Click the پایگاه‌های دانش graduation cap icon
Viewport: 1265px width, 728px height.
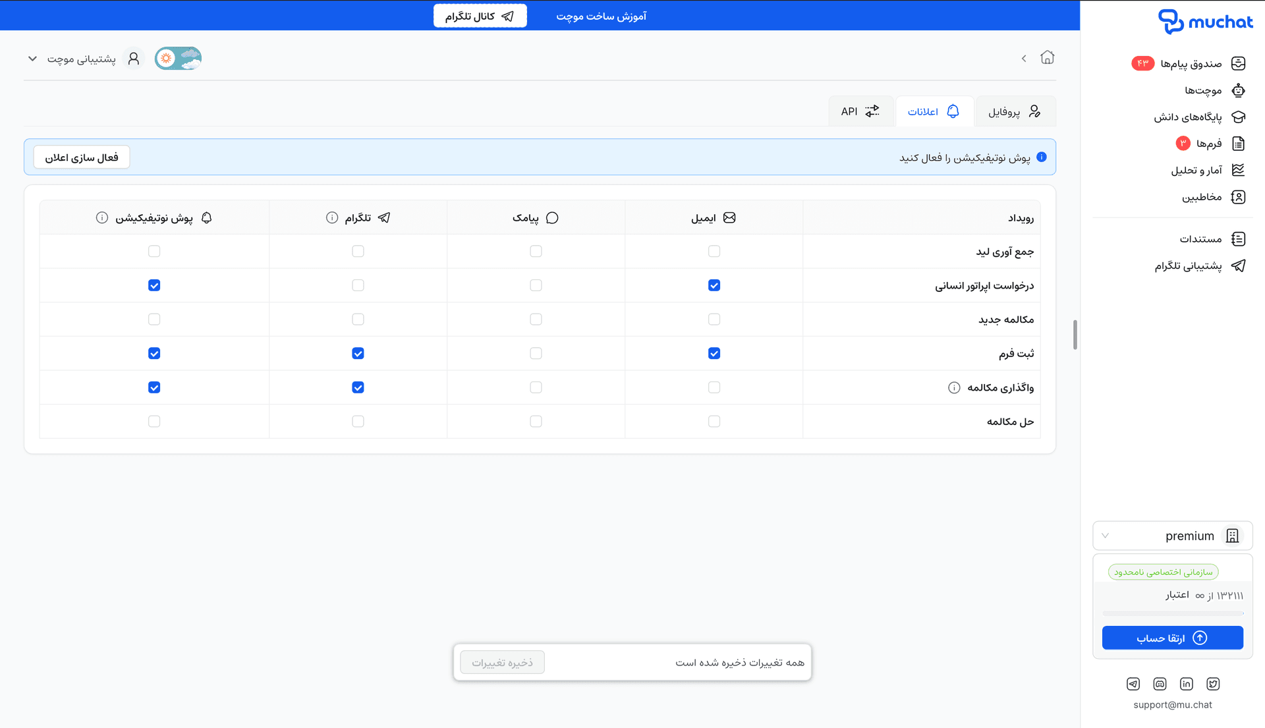(x=1238, y=117)
